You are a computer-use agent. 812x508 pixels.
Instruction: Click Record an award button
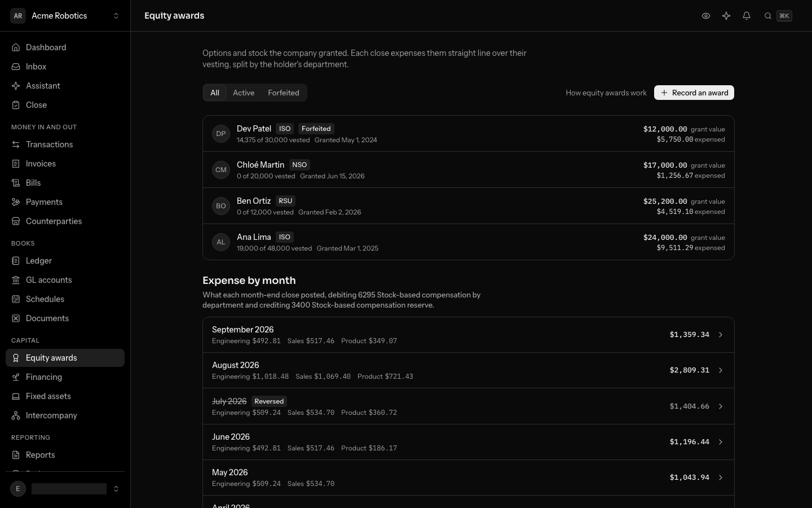click(694, 93)
